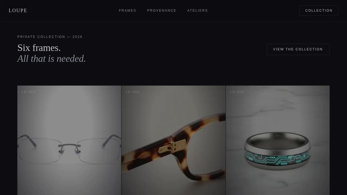Image resolution: width=347 pixels, height=195 pixels.
Task: Click the Collection button in header
Action: click(319, 11)
